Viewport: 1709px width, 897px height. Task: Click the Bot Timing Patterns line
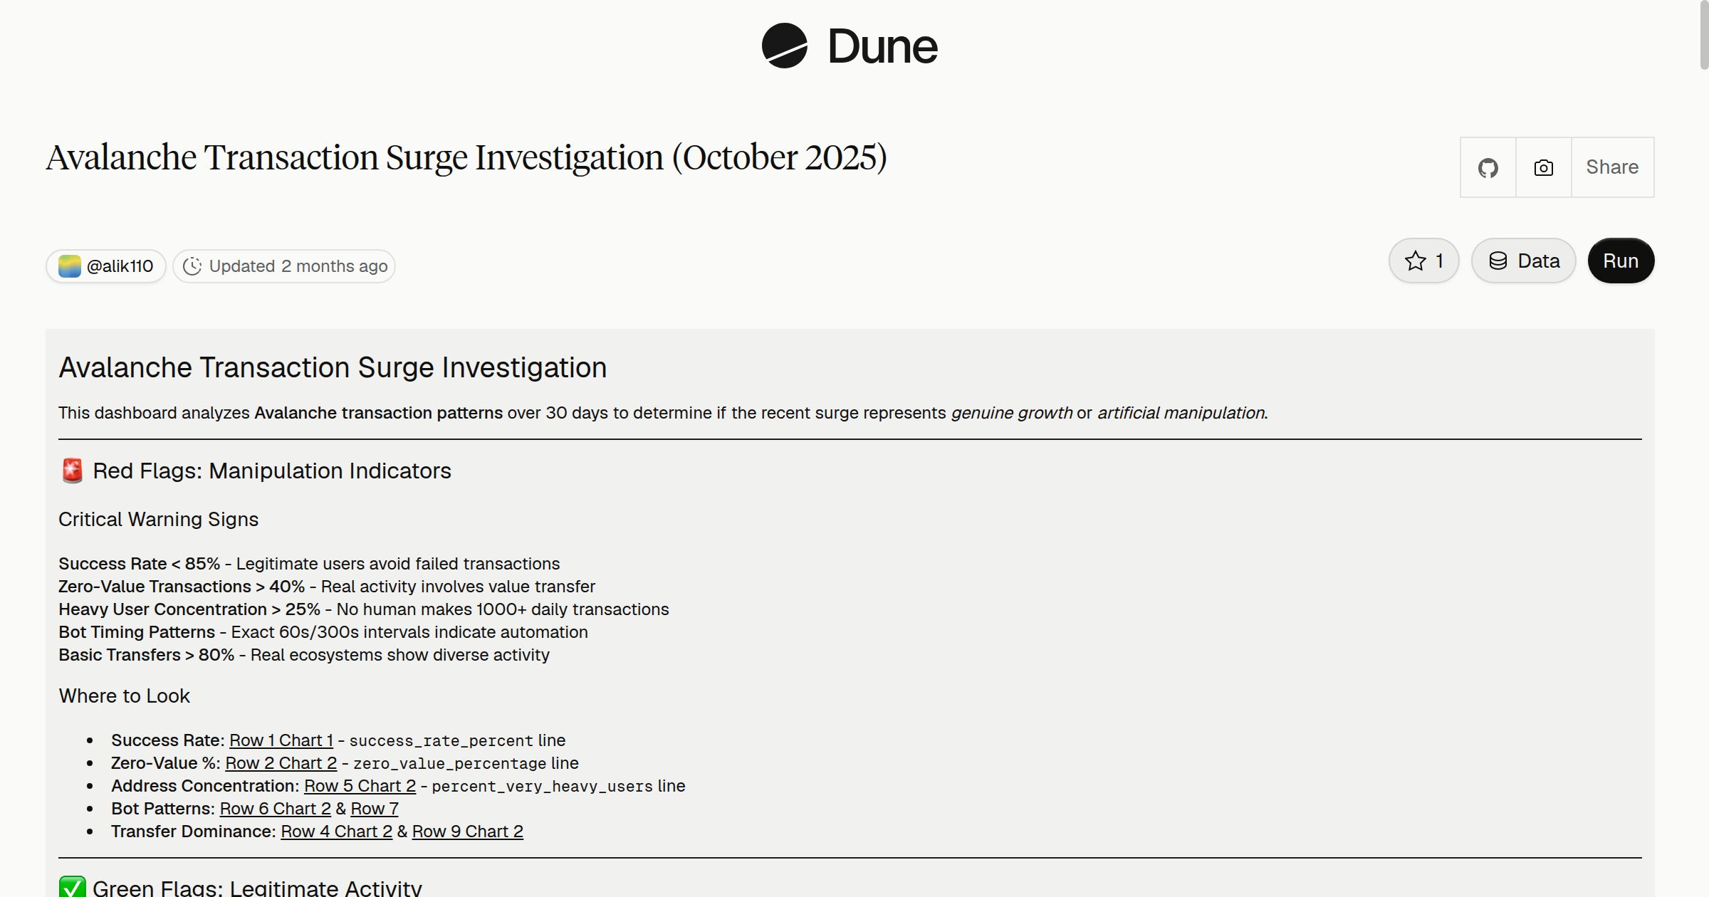(323, 632)
